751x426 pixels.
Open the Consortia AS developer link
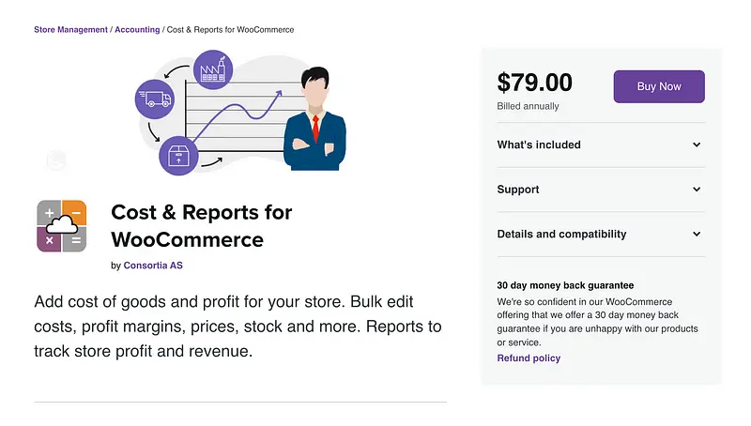pos(153,266)
